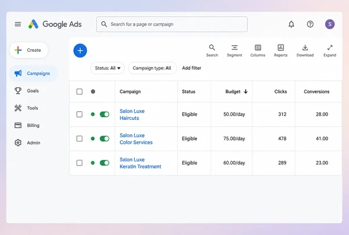Go to Billing in sidebar
The image size is (349, 235).
pos(27,125)
